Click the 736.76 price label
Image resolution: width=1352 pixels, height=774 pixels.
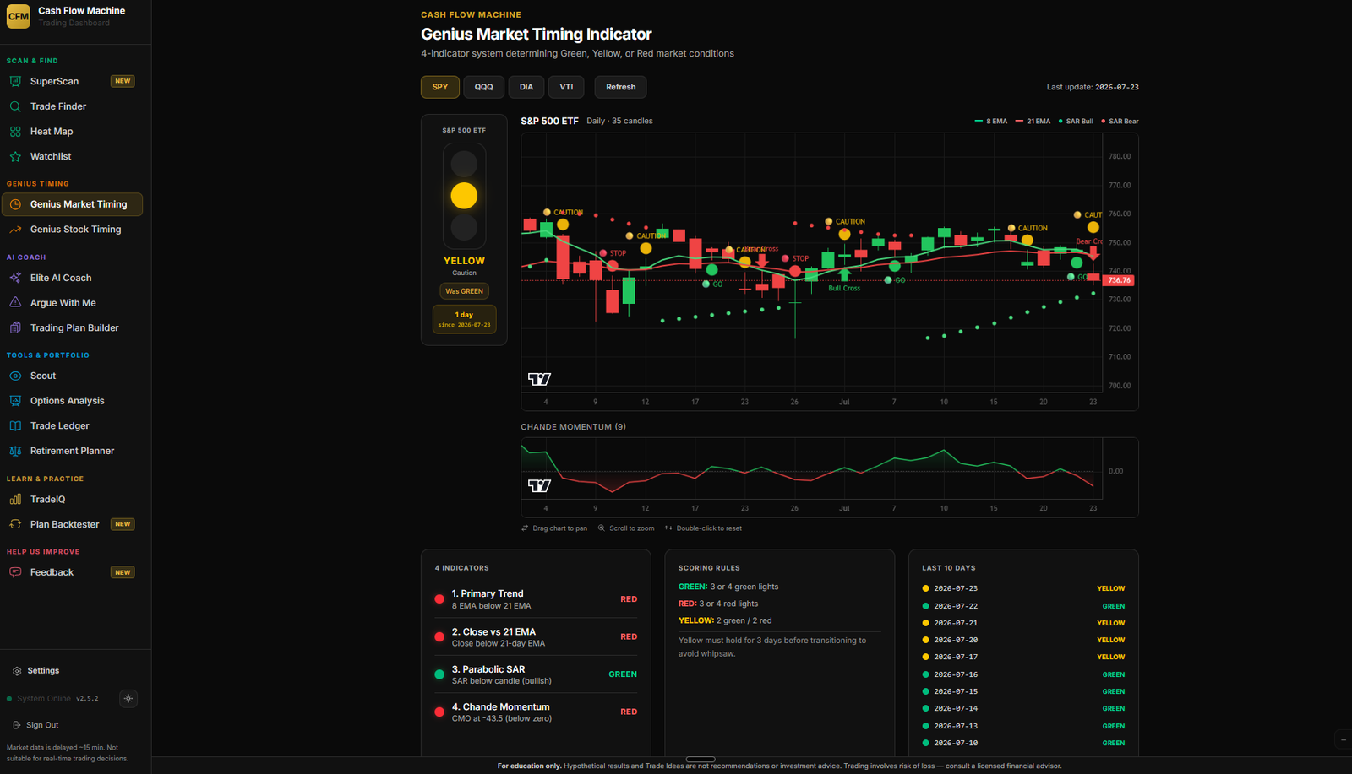click(1119, 280)
